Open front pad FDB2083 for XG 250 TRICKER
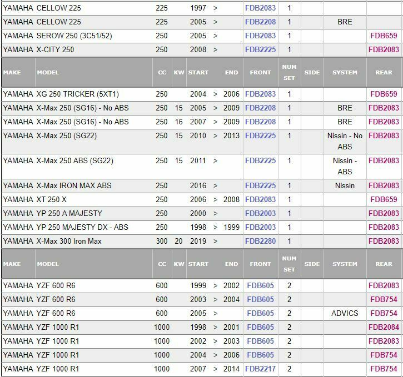This screenshot has height=377, width=403. 260,94
